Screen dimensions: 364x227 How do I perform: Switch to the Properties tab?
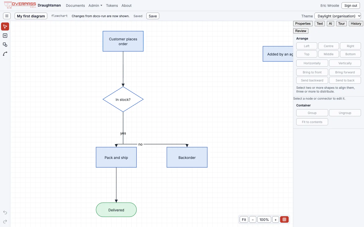tap(303, 23)
